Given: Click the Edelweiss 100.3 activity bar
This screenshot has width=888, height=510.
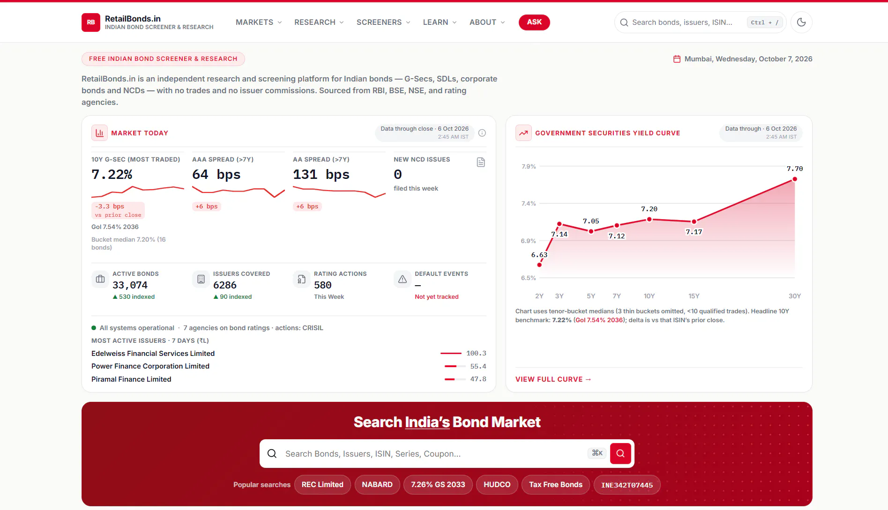Looking at the screenshot, I should (x=451, y=354).
